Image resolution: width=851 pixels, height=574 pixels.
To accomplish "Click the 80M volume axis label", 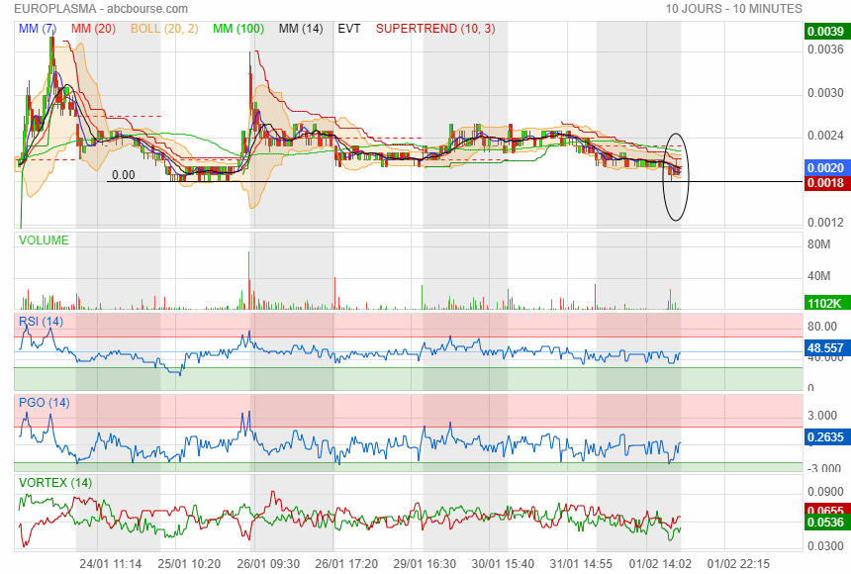I will [819, 244].
